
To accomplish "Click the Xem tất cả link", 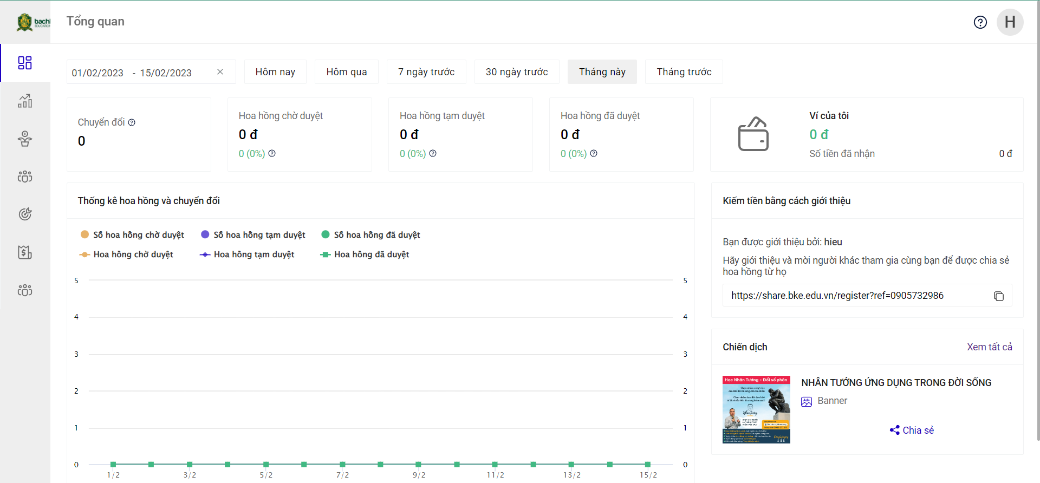I will point(989,347).
